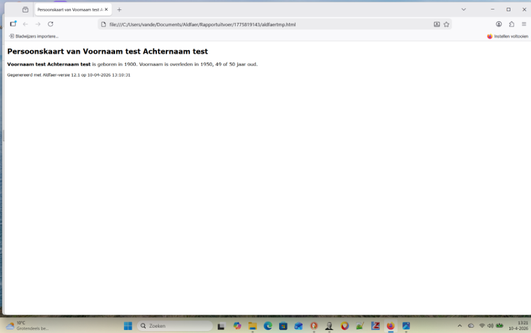Open the Windows Start menu
The image size is (531, 333).
[127, 326]
